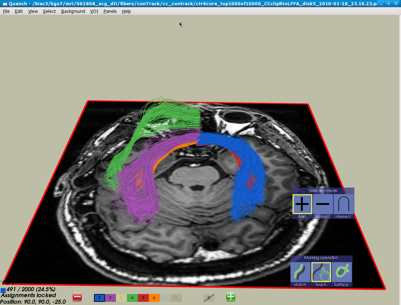
Task: Open the File menu
Action: 6,11
